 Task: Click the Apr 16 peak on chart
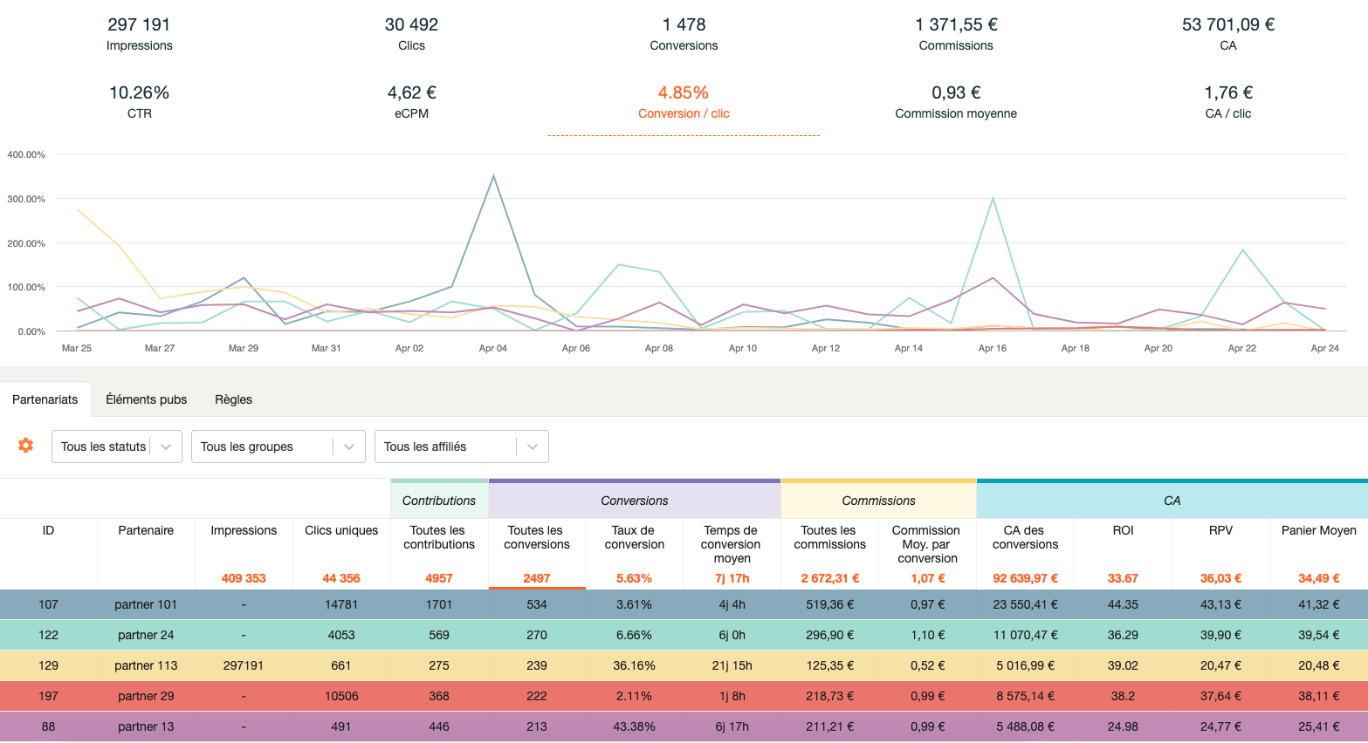tap(993, 198)
